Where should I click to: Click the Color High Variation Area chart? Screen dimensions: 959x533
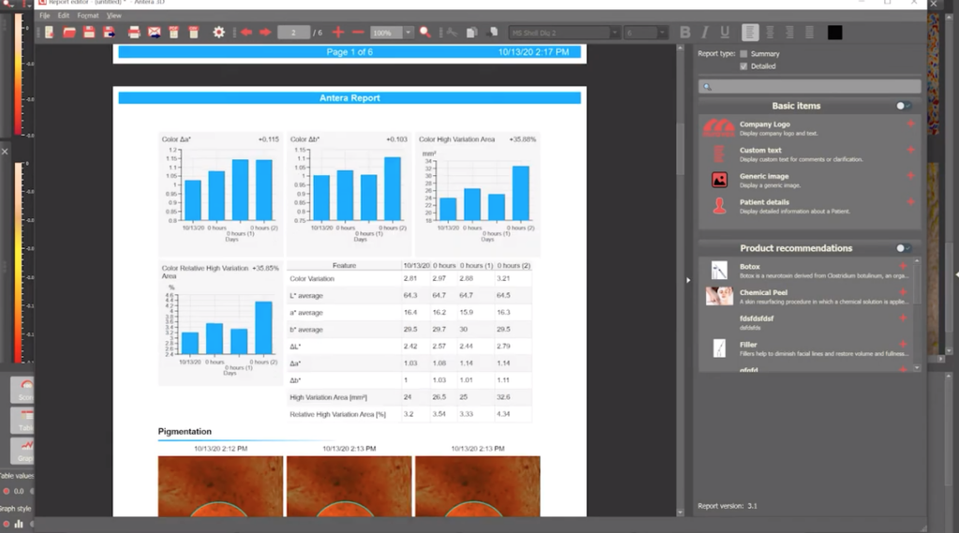click(477, 193)
